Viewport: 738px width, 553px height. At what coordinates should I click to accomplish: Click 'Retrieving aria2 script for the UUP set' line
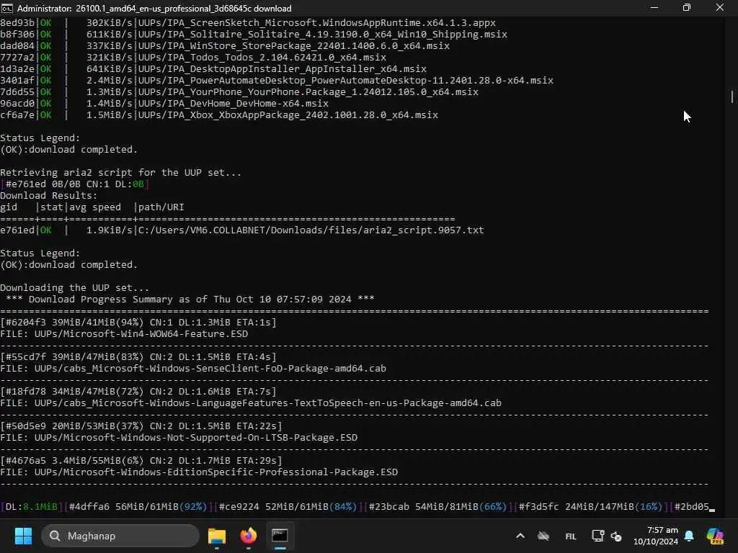click(120, 173)
